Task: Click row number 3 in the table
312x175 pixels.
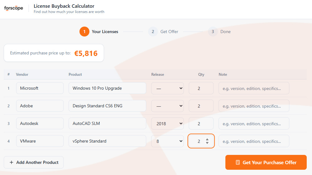Action: 9,123
